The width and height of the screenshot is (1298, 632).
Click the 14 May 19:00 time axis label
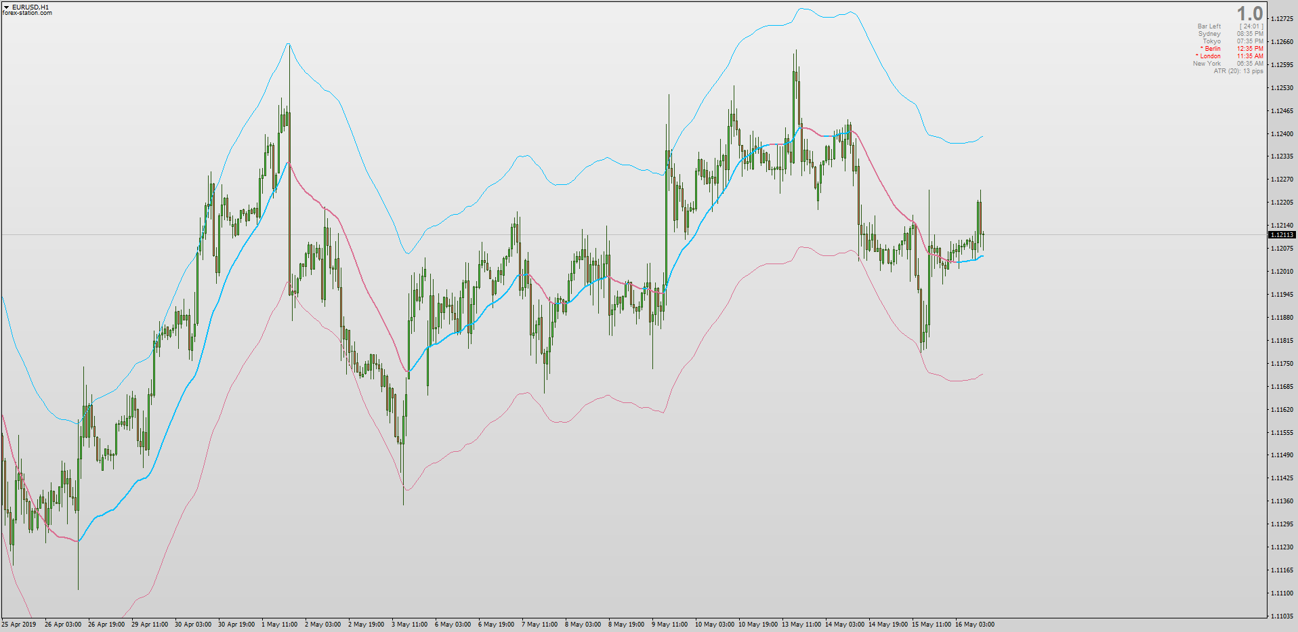point(888,625)
